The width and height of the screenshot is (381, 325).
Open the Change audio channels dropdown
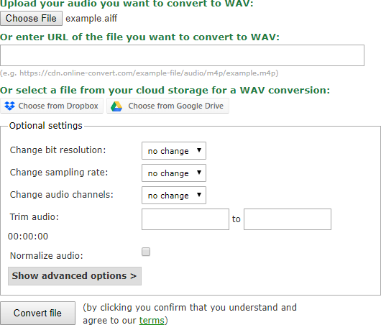174,195
